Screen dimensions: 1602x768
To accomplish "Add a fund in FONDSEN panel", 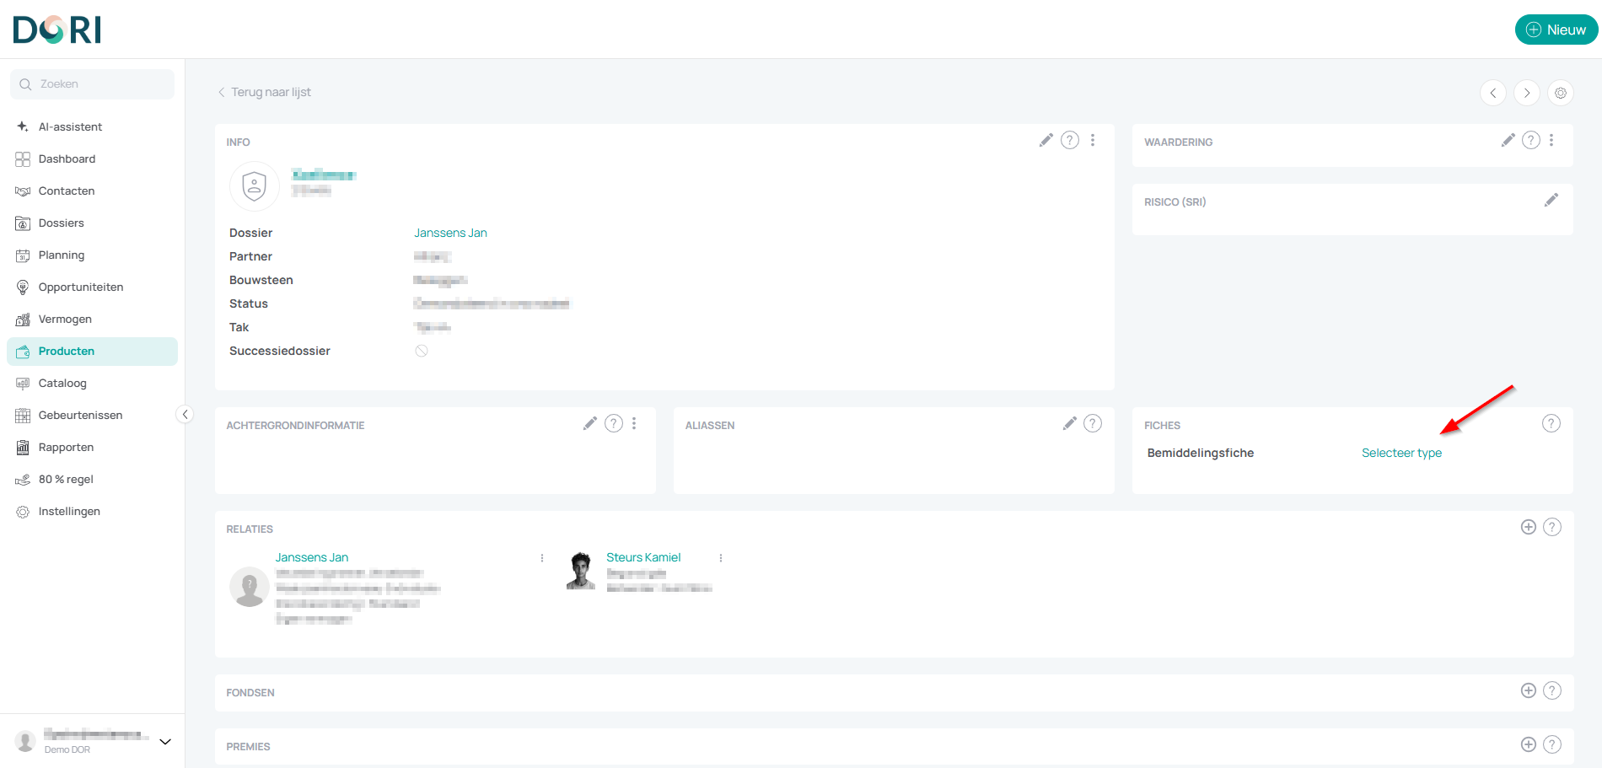I will coord(1528,690).
